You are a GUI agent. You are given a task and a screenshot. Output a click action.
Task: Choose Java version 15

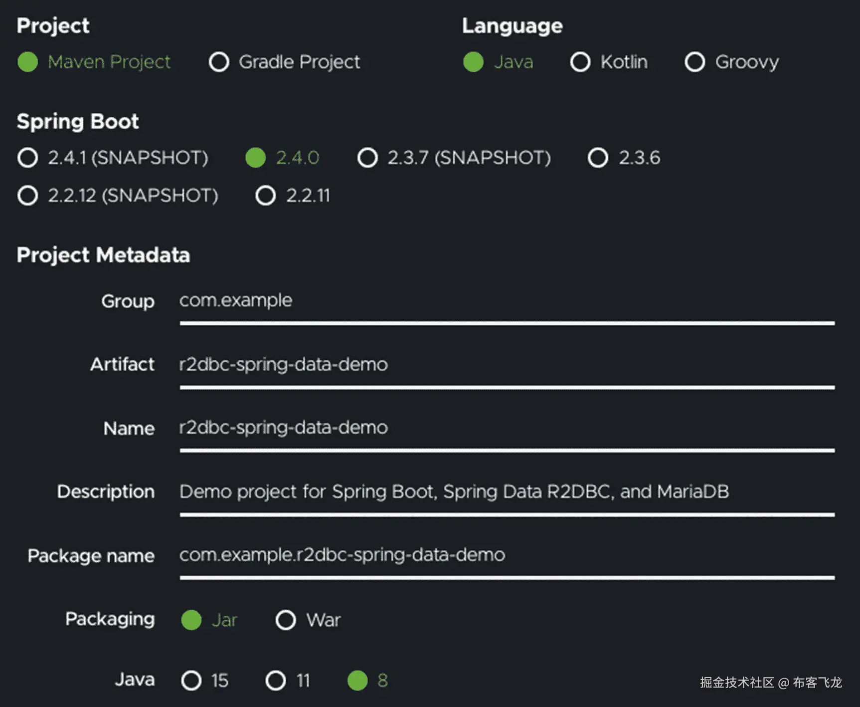[191, 681]
